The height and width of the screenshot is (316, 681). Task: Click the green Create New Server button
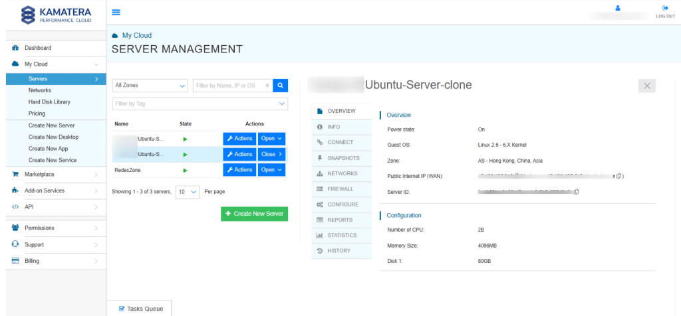click(254, 214)
